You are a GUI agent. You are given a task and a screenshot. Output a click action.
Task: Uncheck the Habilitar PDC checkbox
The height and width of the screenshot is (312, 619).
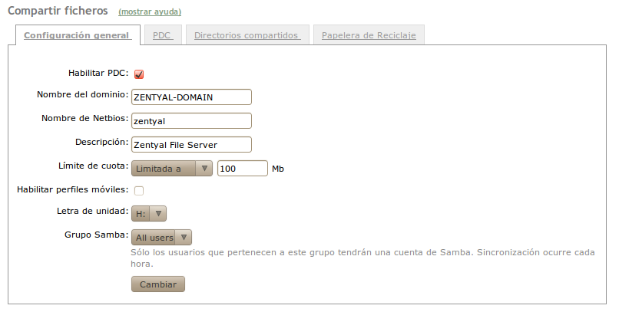pyautogui.click(x=139, y=74)
